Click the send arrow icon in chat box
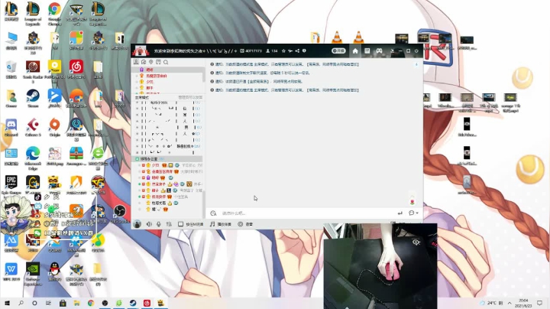550x309 pixels. 400,213
